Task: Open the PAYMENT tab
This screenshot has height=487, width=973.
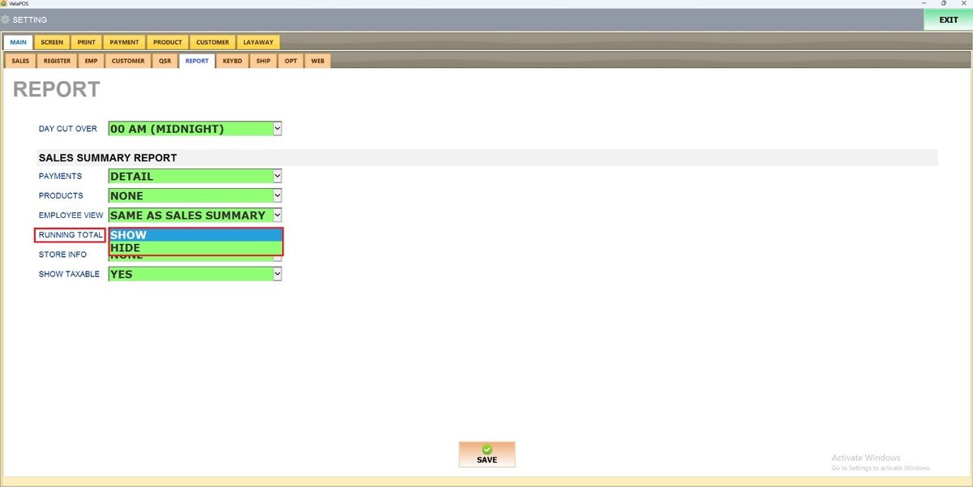Action: tap(125, 42)
